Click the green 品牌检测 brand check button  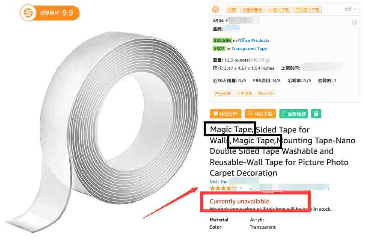[294, 114]
